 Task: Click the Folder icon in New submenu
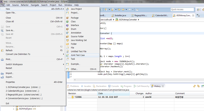67,44
